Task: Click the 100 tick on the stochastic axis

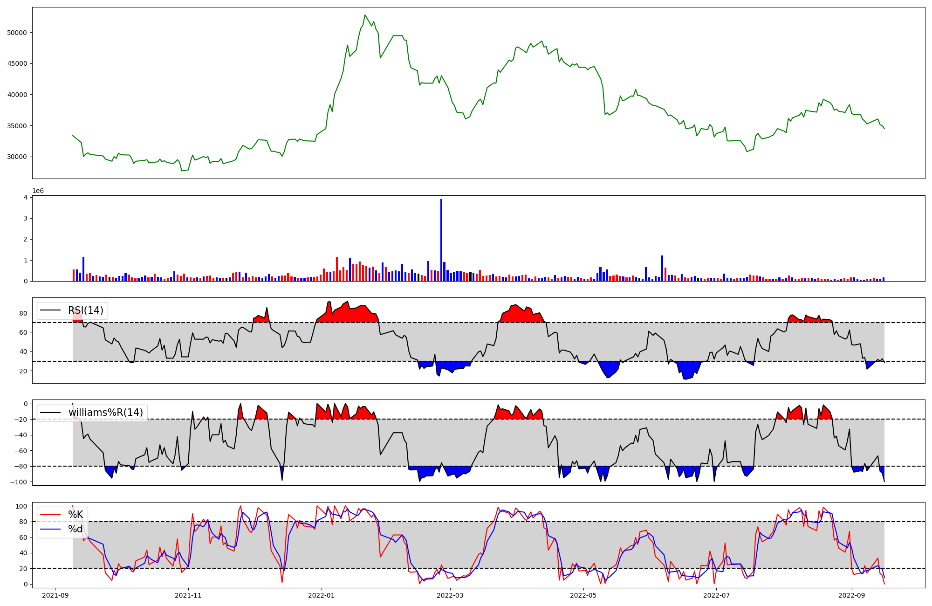Action: 22,506
